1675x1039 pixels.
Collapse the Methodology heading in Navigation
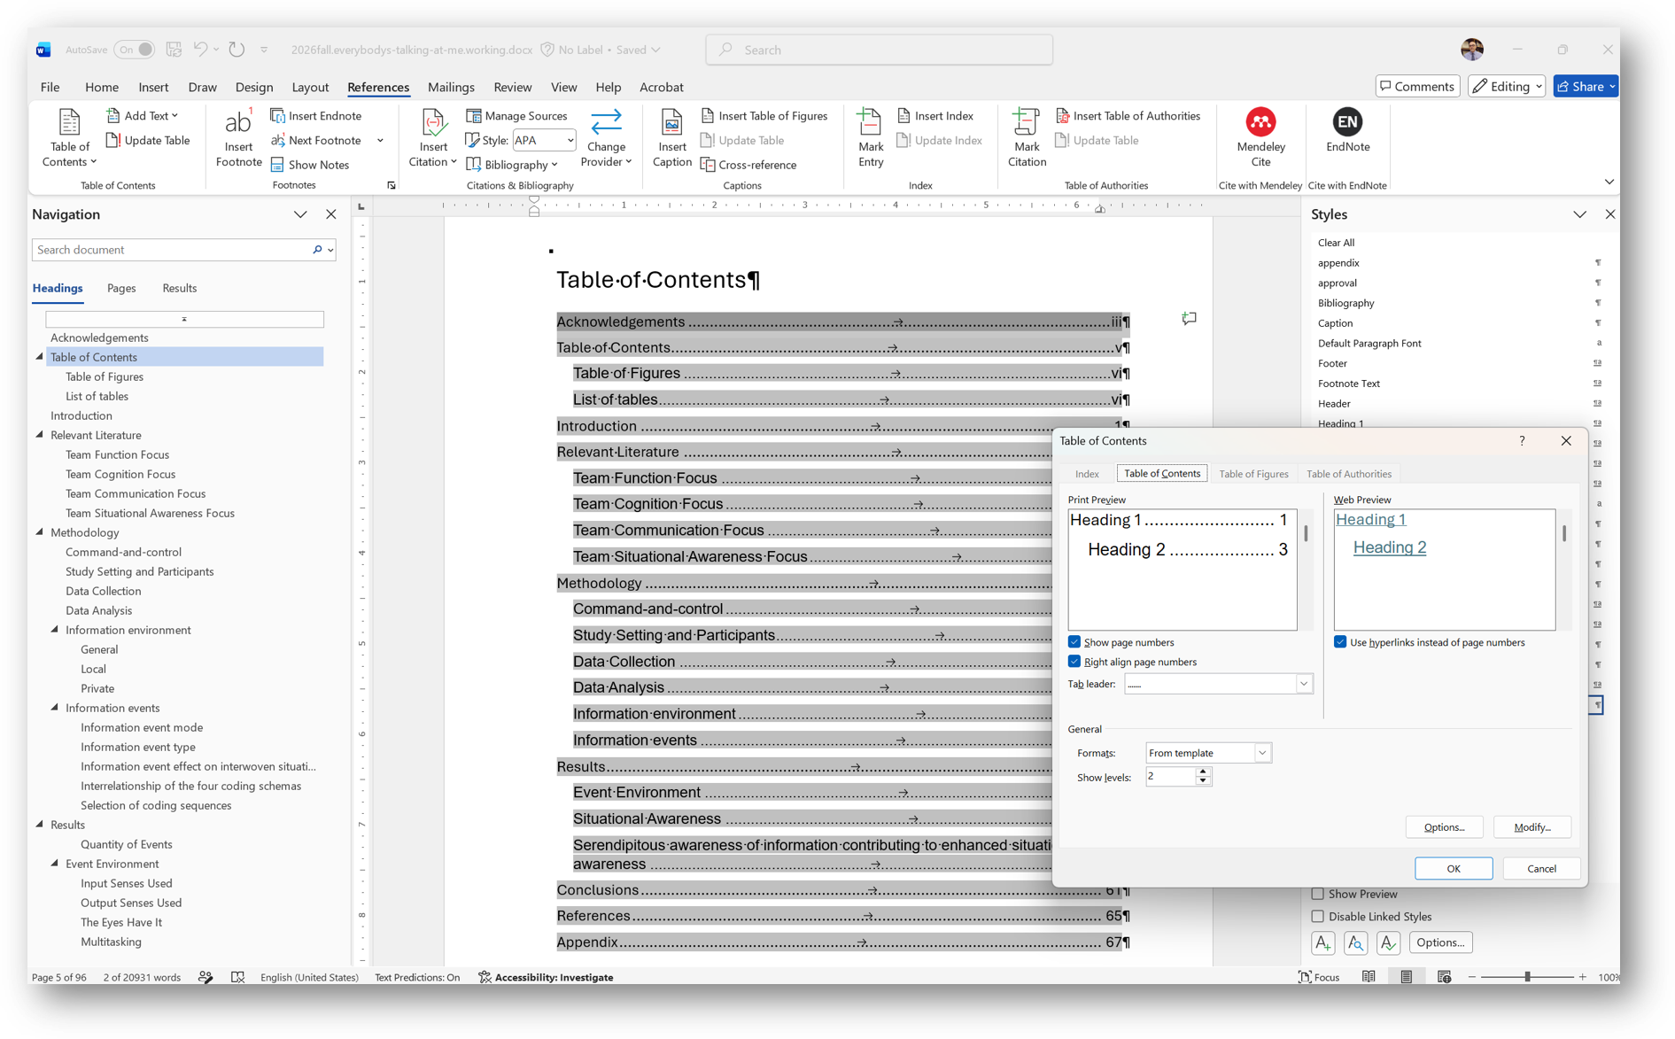40,532
